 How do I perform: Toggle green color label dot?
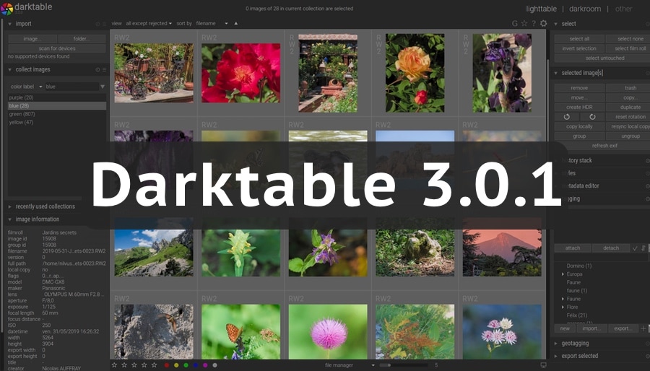pos(186,365)
